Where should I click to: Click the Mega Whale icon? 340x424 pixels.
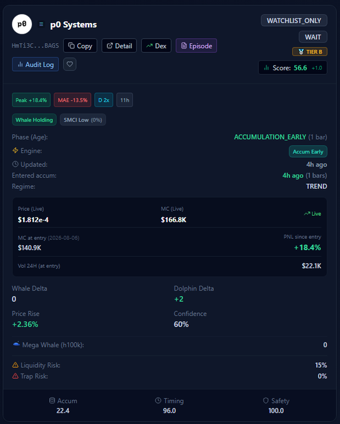(16, 344)
